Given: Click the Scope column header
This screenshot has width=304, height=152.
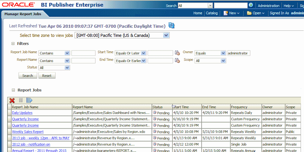Looking at the screenshot, I should pyautogui.click(x=293, y=107).
